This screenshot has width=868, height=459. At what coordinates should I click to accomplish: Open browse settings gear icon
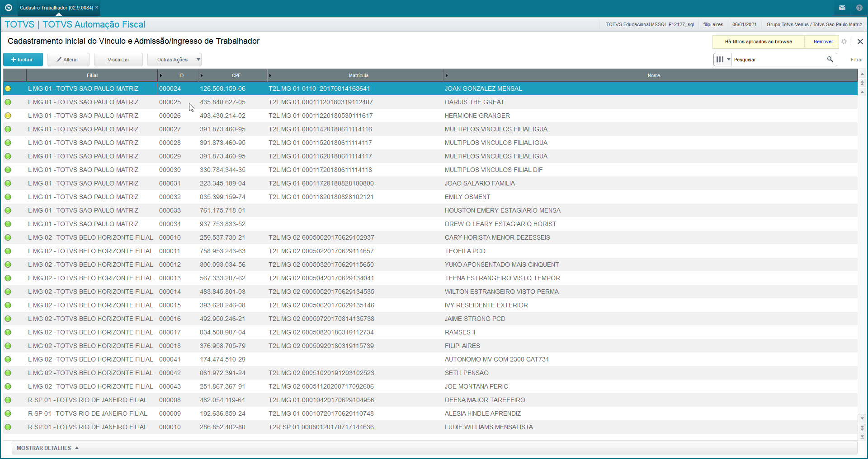[x=844, y=42]
